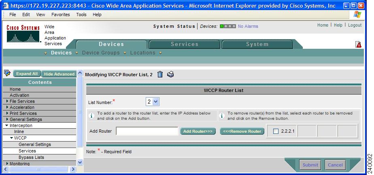Screen dimensions: 374x175
Task: Switch to the Services main tab
Action: coord(185,44)
